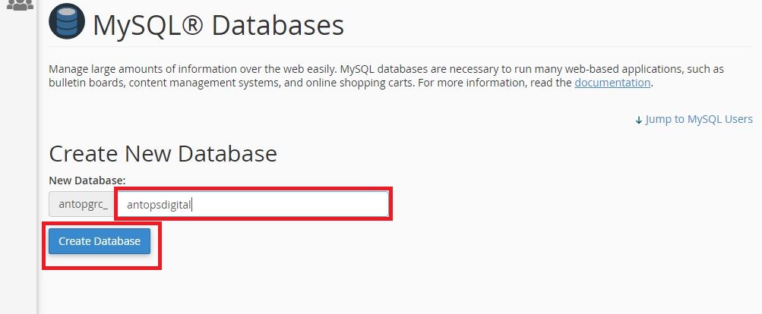
Task: Click the Create Database button
Action: (100, 241)
